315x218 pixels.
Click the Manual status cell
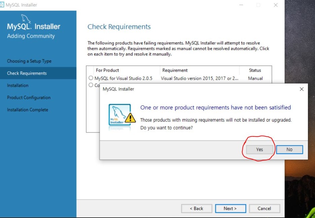click(x=255, y=78)
